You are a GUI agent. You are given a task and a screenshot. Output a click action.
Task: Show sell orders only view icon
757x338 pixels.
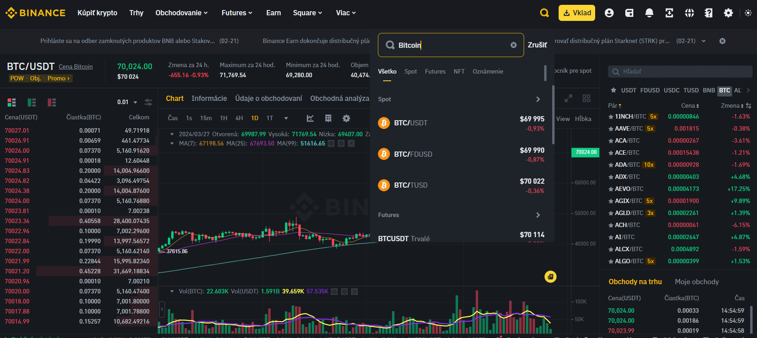tap(52, 102)
